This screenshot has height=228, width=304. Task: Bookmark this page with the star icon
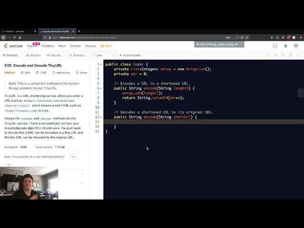247,38
